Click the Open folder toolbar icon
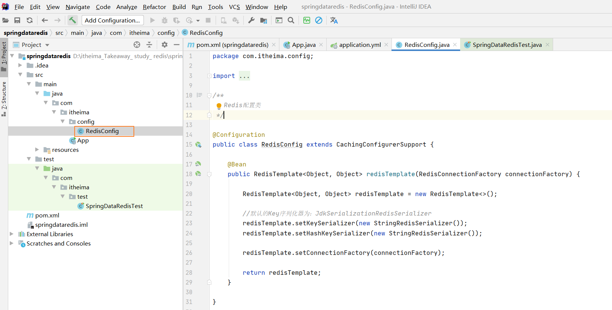This screenshot has width=612, height=310. pyautogui.click(x=6, y=20)
